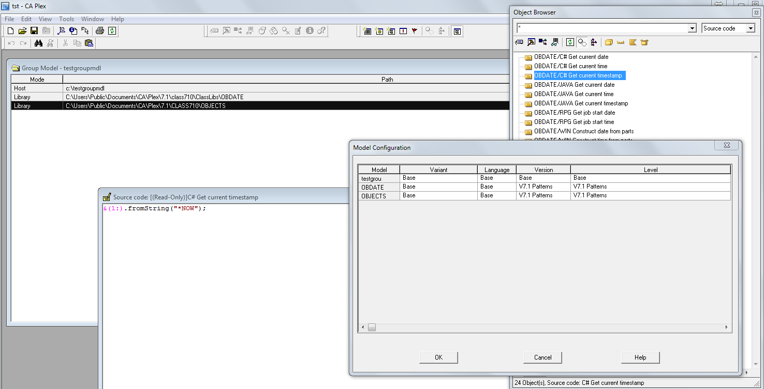Select OBDATE/C# Get current timestamp item
The height and width of the screenshot is (389, 764).
tap(579, 75)
